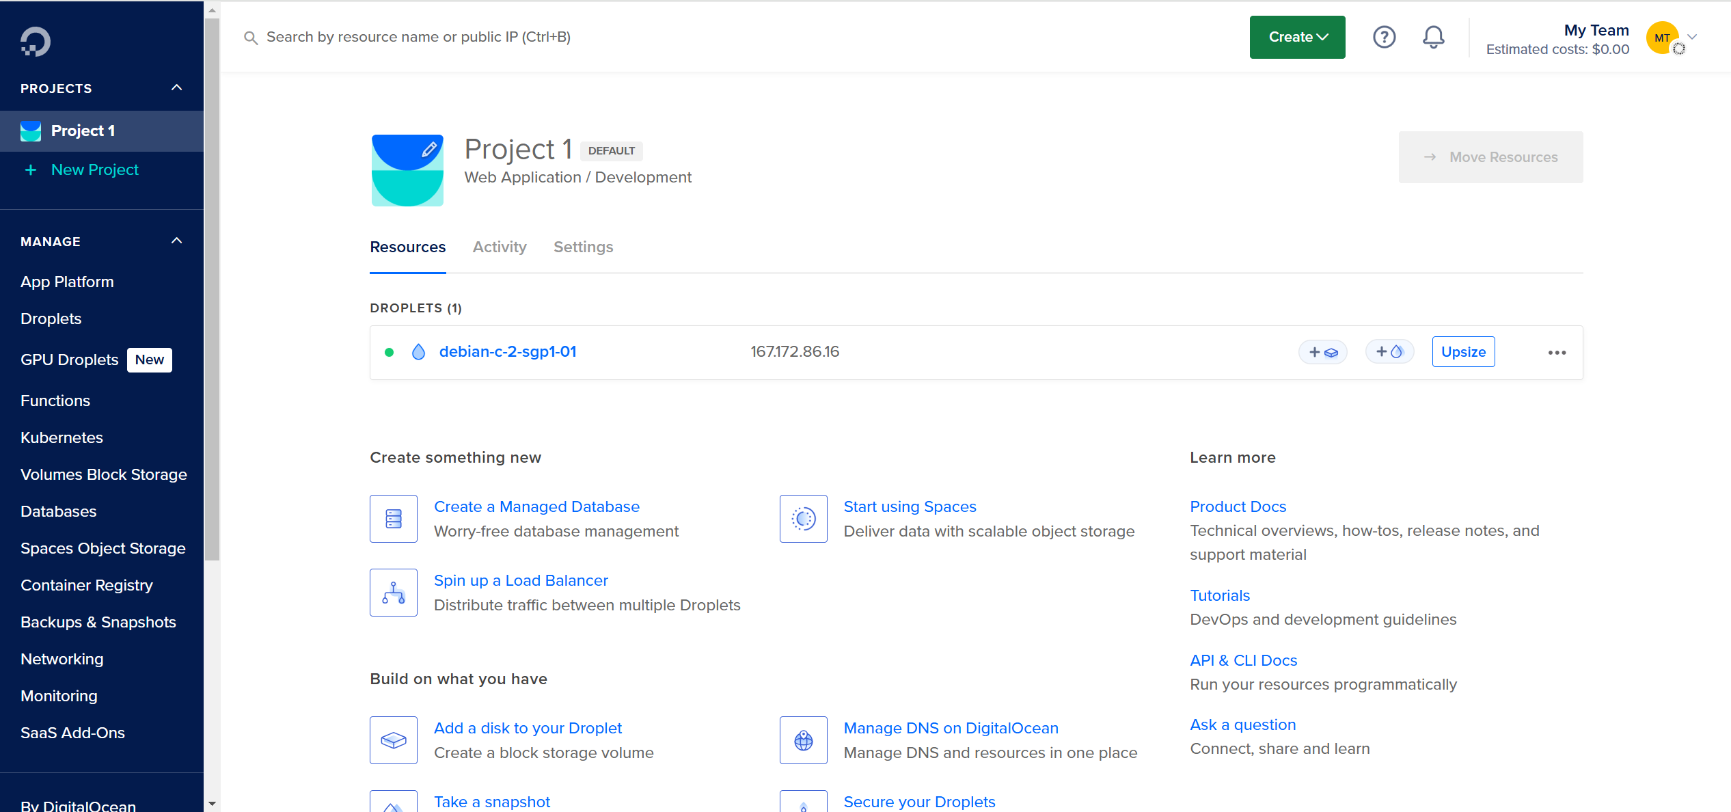Open App Platform in the sidebar
The height and width of the screenshot is (812, 1731).
[x=67, y=282]
